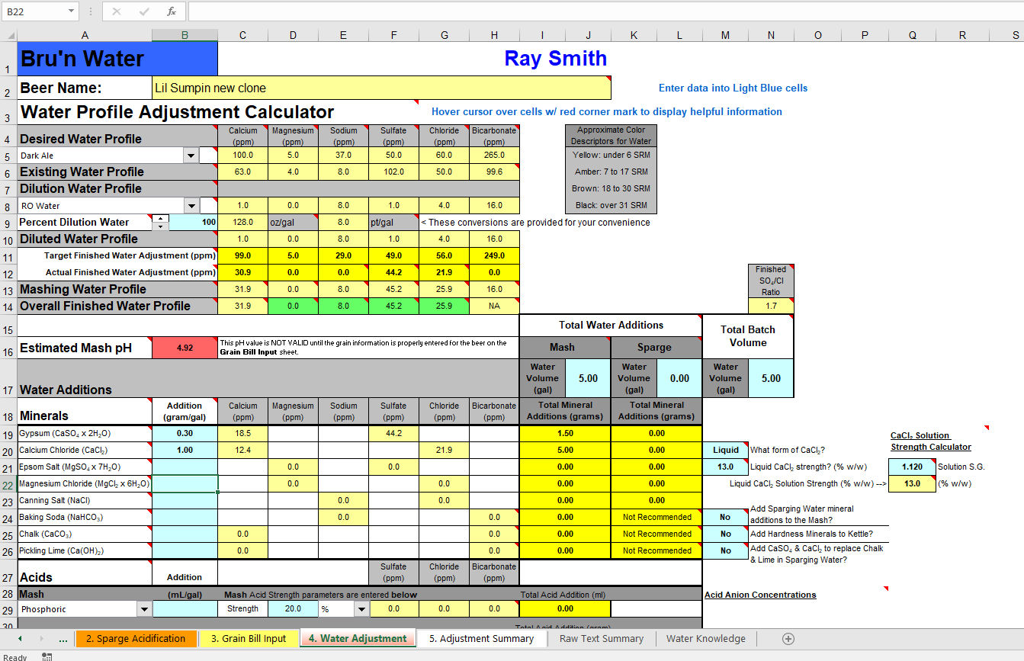Click the Gypsum addition cell 0.30
This screenshot has width=1024, height=661.
pyautogui.click(x=185, y=433)
